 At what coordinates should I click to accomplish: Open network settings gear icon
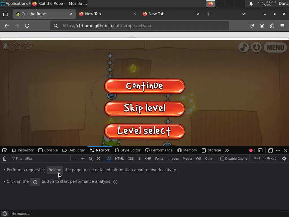point(284,159)
